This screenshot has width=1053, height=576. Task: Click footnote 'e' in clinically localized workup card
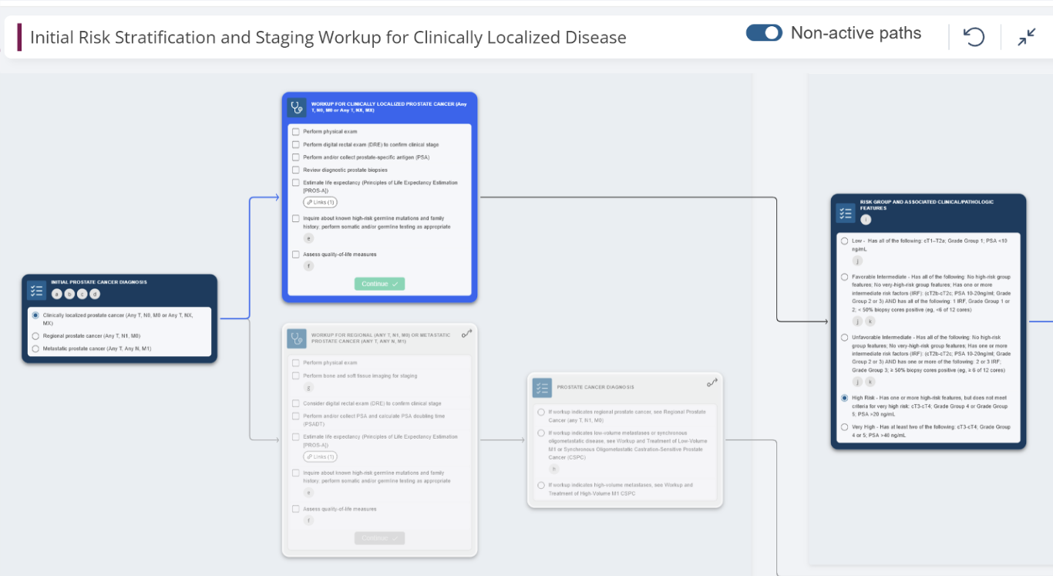pyautogui.click(x=309, y=238)
